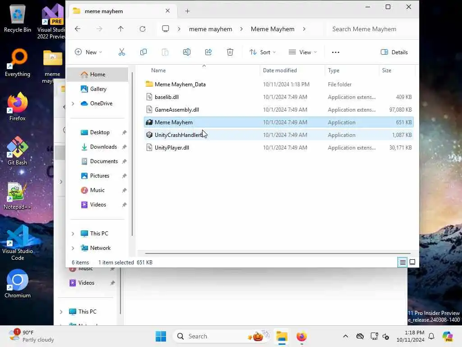Open Firefox desktop shortcut
Viewport: 462px width, 347px height.
[18, 107]
